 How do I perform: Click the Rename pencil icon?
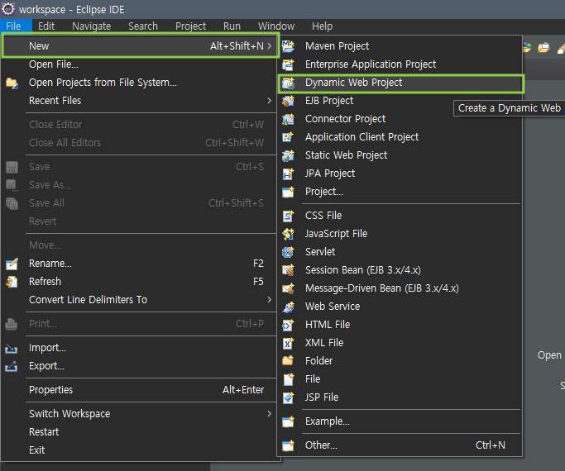(x=12, y=264)
